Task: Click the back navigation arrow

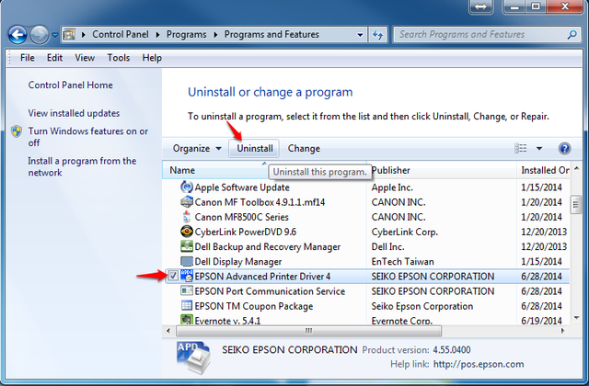Action: [16, 35]
